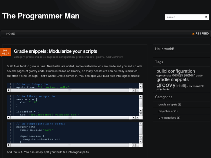Image resolution: width=211 pixels, height=158 pixels.
Task: Open the HOME menu item
Action: pos(10,34)
